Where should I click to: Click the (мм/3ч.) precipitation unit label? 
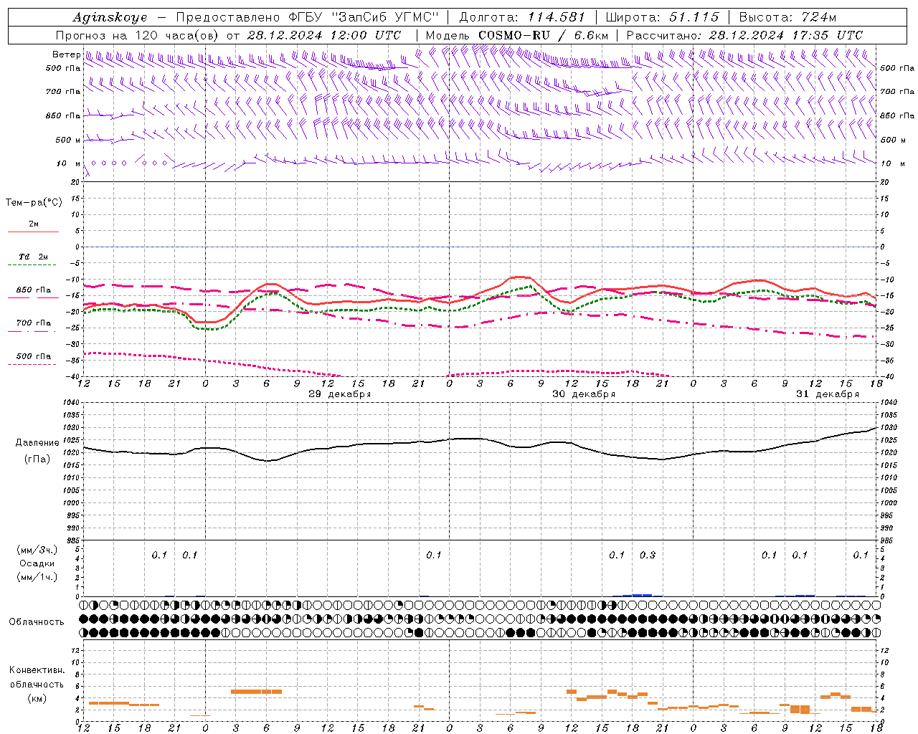(37, 550)
